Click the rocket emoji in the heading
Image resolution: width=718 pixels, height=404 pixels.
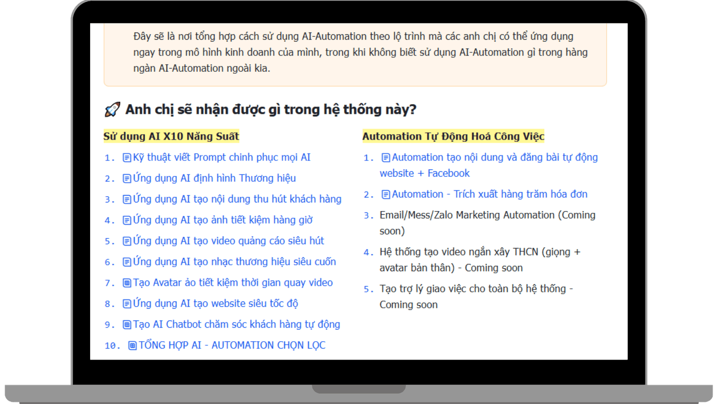[x=112, y=110]
